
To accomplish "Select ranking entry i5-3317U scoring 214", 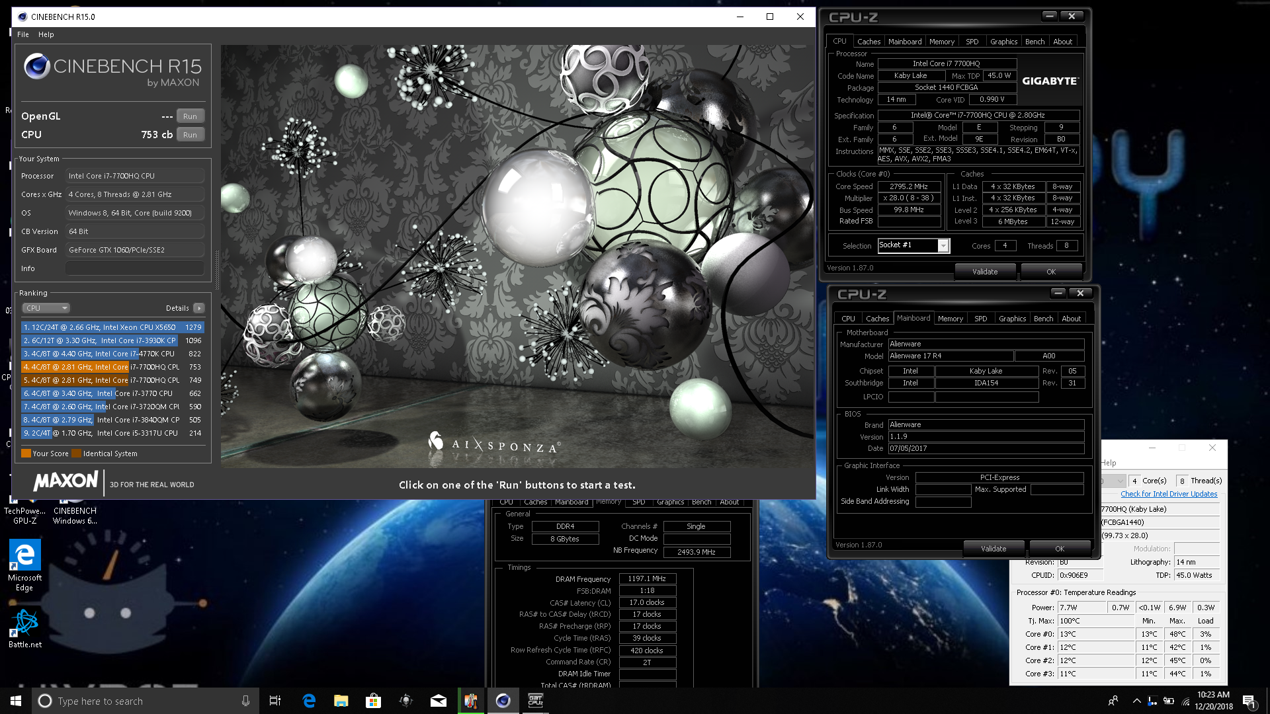I will tap(112, 433).
